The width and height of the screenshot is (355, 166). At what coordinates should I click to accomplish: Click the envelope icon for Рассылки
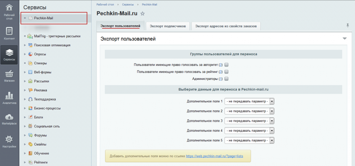click(31, 81)
